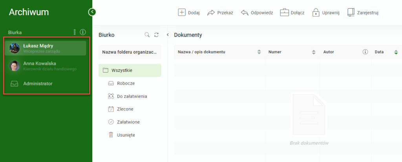The image size is (402, 162).
Task: Click the Dodaj plus icon
Action: coord(181,12)
